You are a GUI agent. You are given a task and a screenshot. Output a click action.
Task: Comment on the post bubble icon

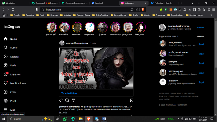(x=67, y=100)
